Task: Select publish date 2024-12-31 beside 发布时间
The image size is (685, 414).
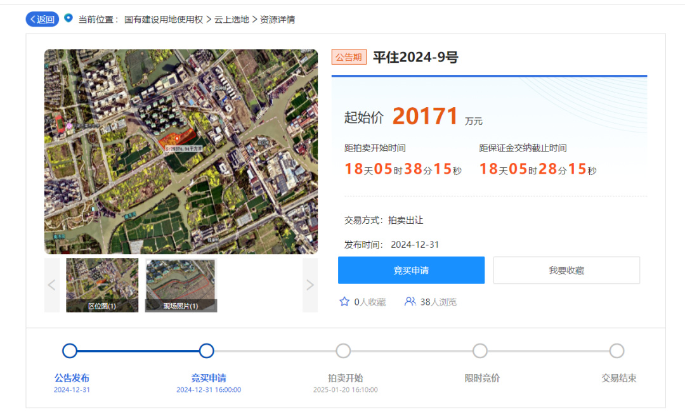Action: click(x=415, y=245)
